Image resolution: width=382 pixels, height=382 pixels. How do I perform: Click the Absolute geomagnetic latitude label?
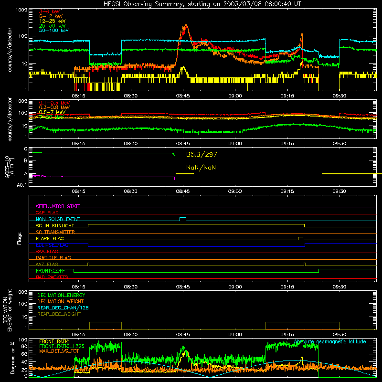tap(330, 342)
